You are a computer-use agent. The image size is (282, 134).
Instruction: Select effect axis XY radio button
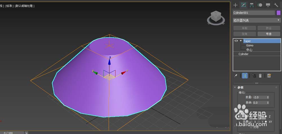[266, 122]
